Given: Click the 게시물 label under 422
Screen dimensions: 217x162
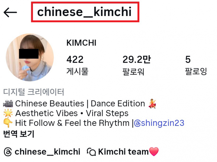Looking at the screenshot, I should (x=77, y=71).
